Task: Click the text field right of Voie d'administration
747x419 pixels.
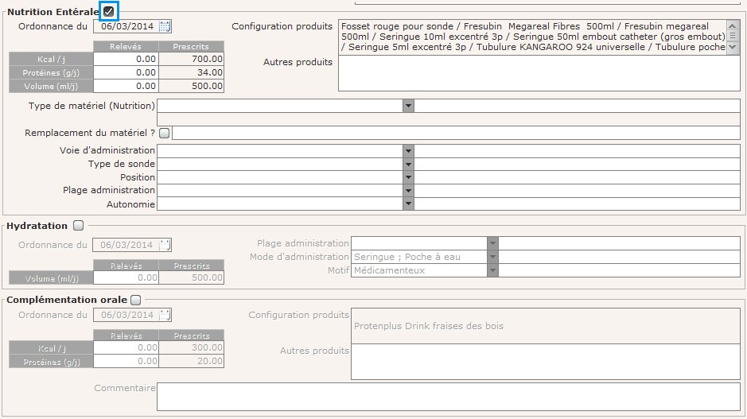Action: tap(577, 150)
